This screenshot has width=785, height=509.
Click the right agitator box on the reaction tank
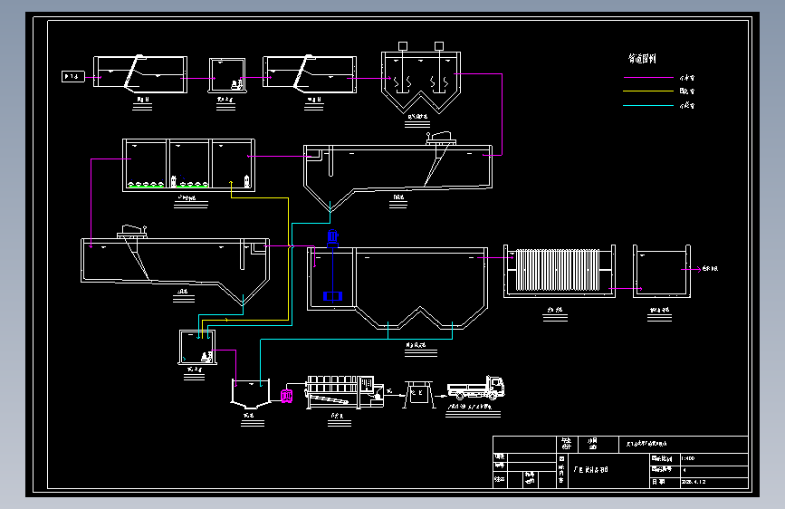[x=439, y=46]
